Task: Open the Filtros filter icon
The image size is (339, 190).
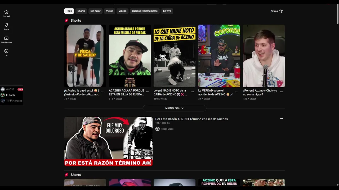Action: point(281,11)
